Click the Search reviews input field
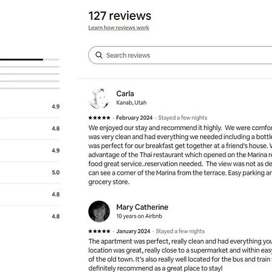 [180, 55]
